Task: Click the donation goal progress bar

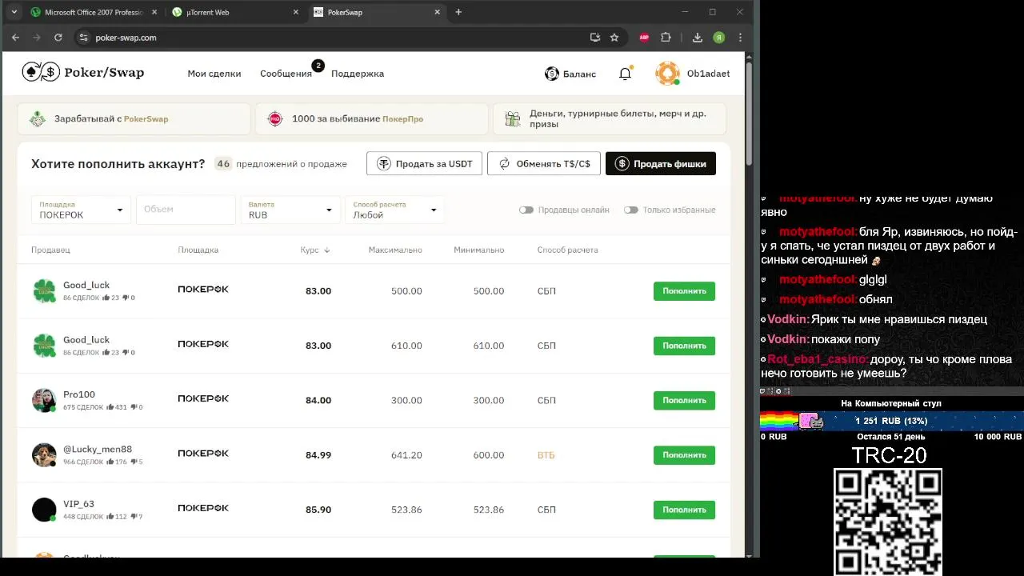Action: point(891,421)
